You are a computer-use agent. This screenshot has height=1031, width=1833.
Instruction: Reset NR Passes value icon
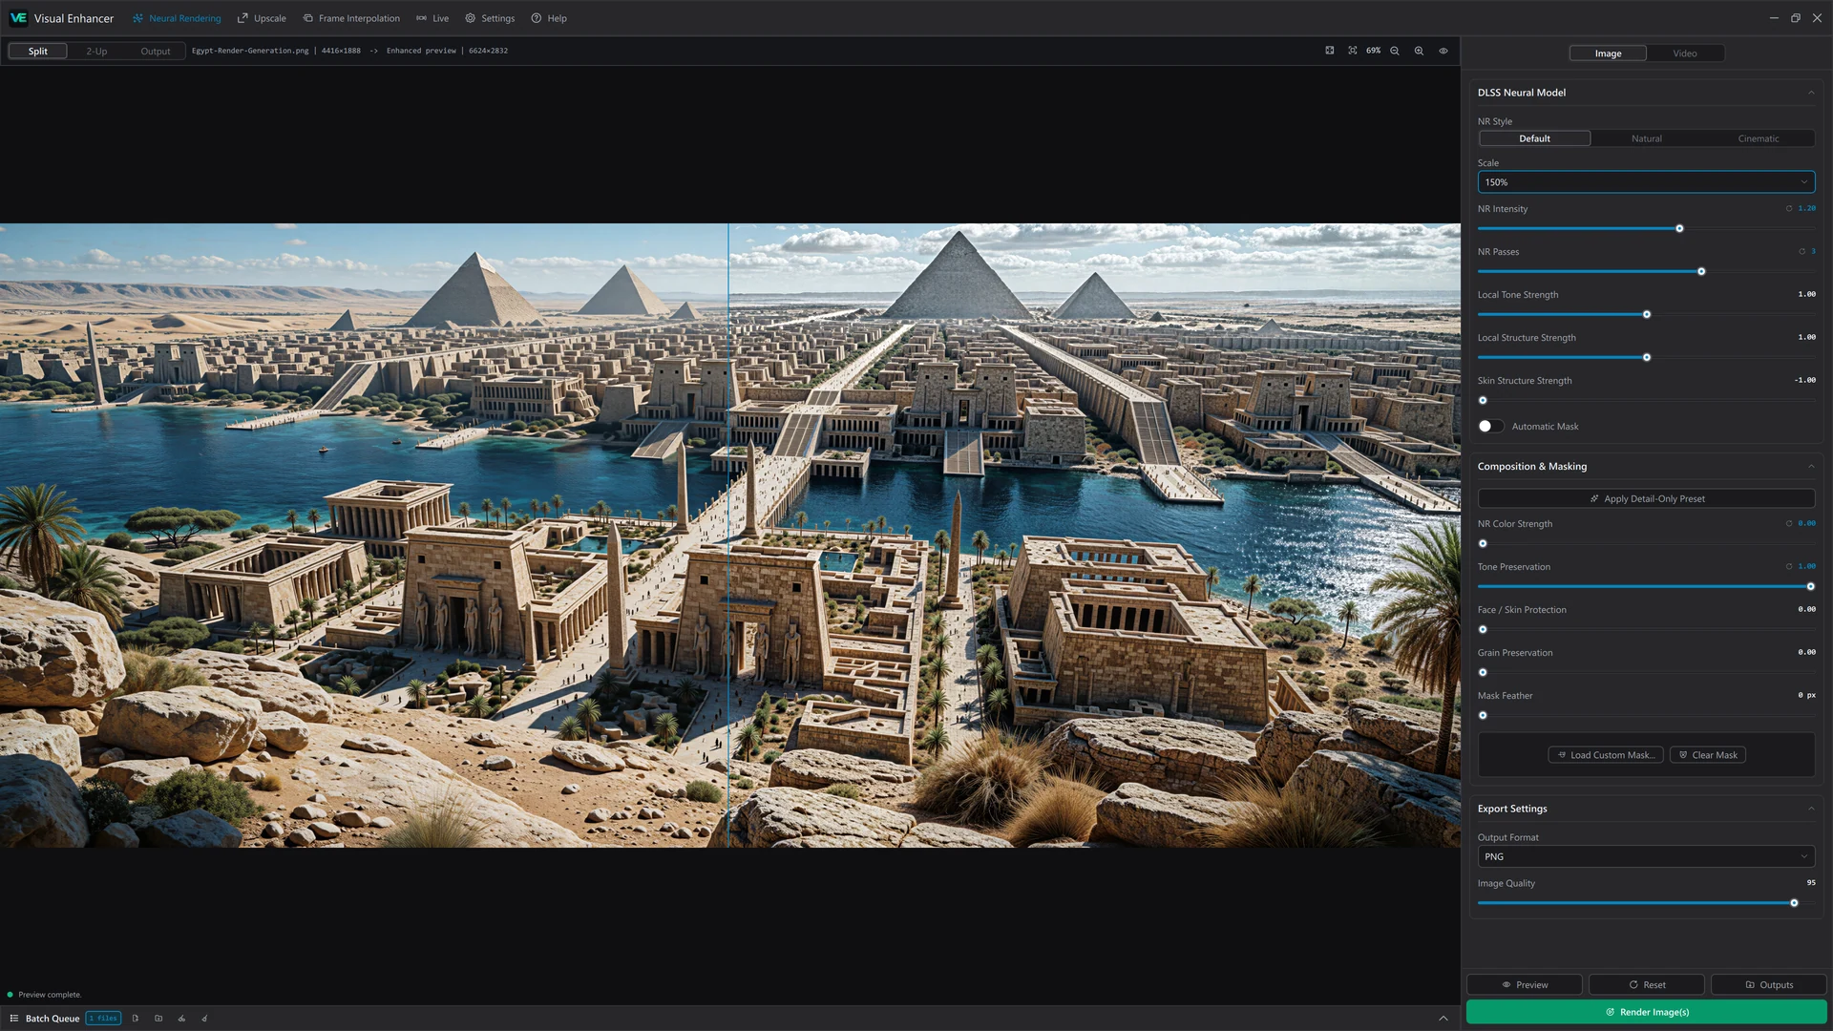(1802, 252)
